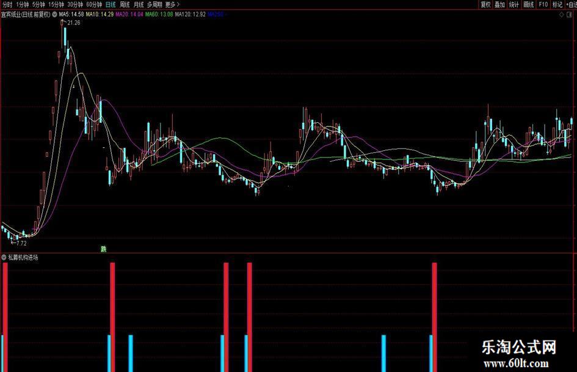Click the MA5: 14.58 label

point(71,15)
